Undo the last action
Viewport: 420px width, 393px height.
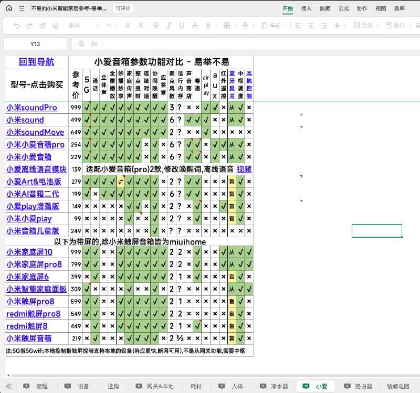(x=17, y=26)
